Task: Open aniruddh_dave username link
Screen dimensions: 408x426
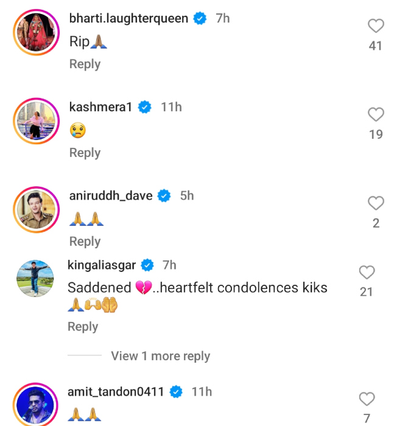Action: (111, 196)
